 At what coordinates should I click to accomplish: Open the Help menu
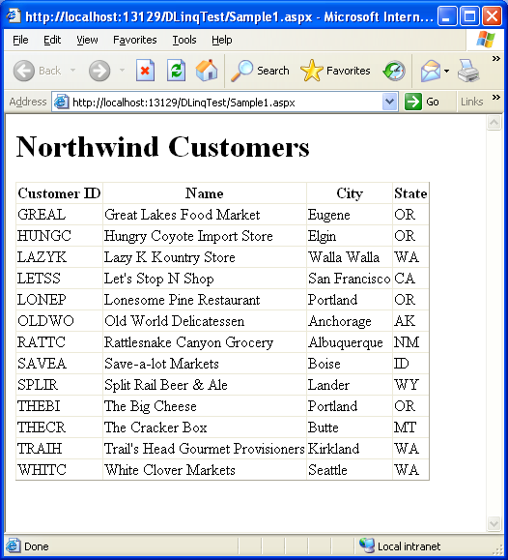pos(221,40)
